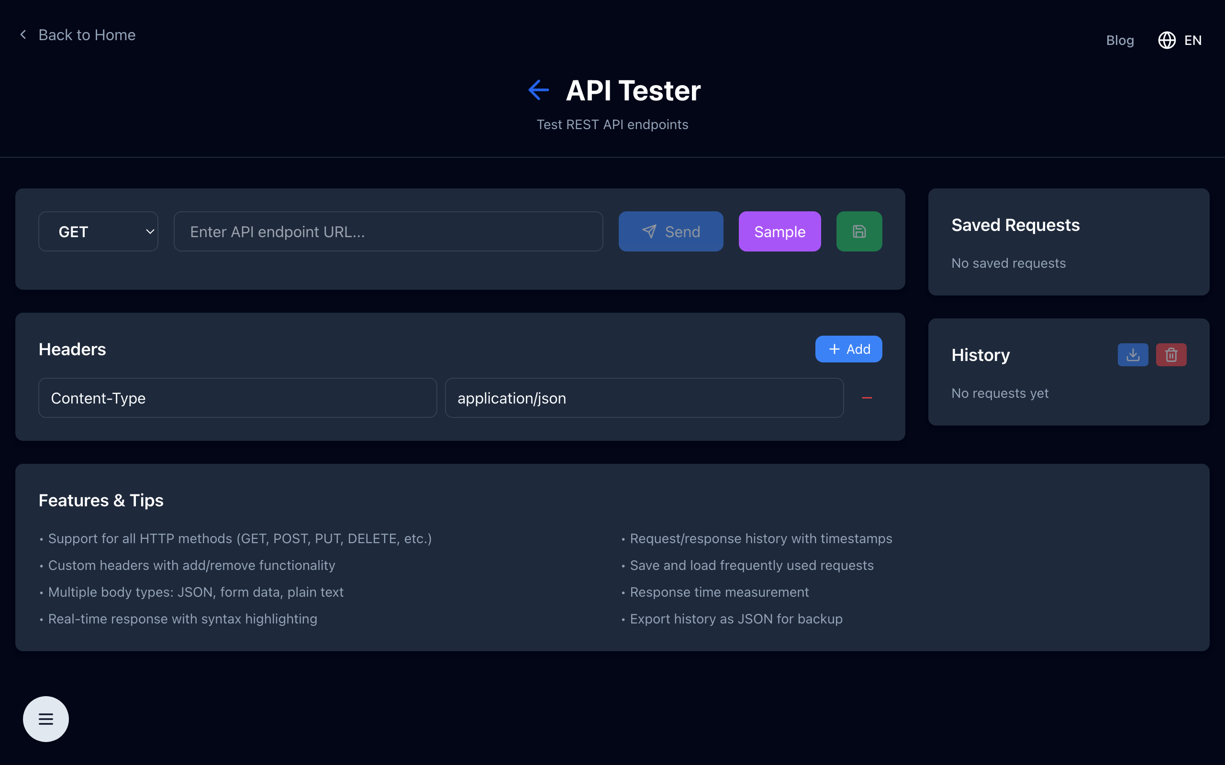The width and height of the screenshot is (1225, 765).
Task: Edit the application/json header value field
Action: (x=644, y=398)
